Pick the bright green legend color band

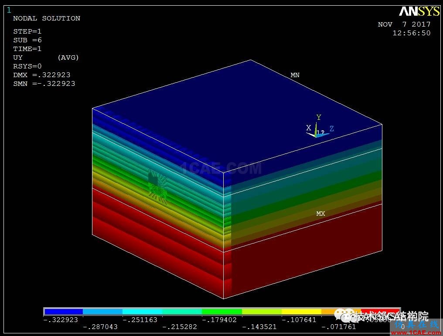(222, 312)
